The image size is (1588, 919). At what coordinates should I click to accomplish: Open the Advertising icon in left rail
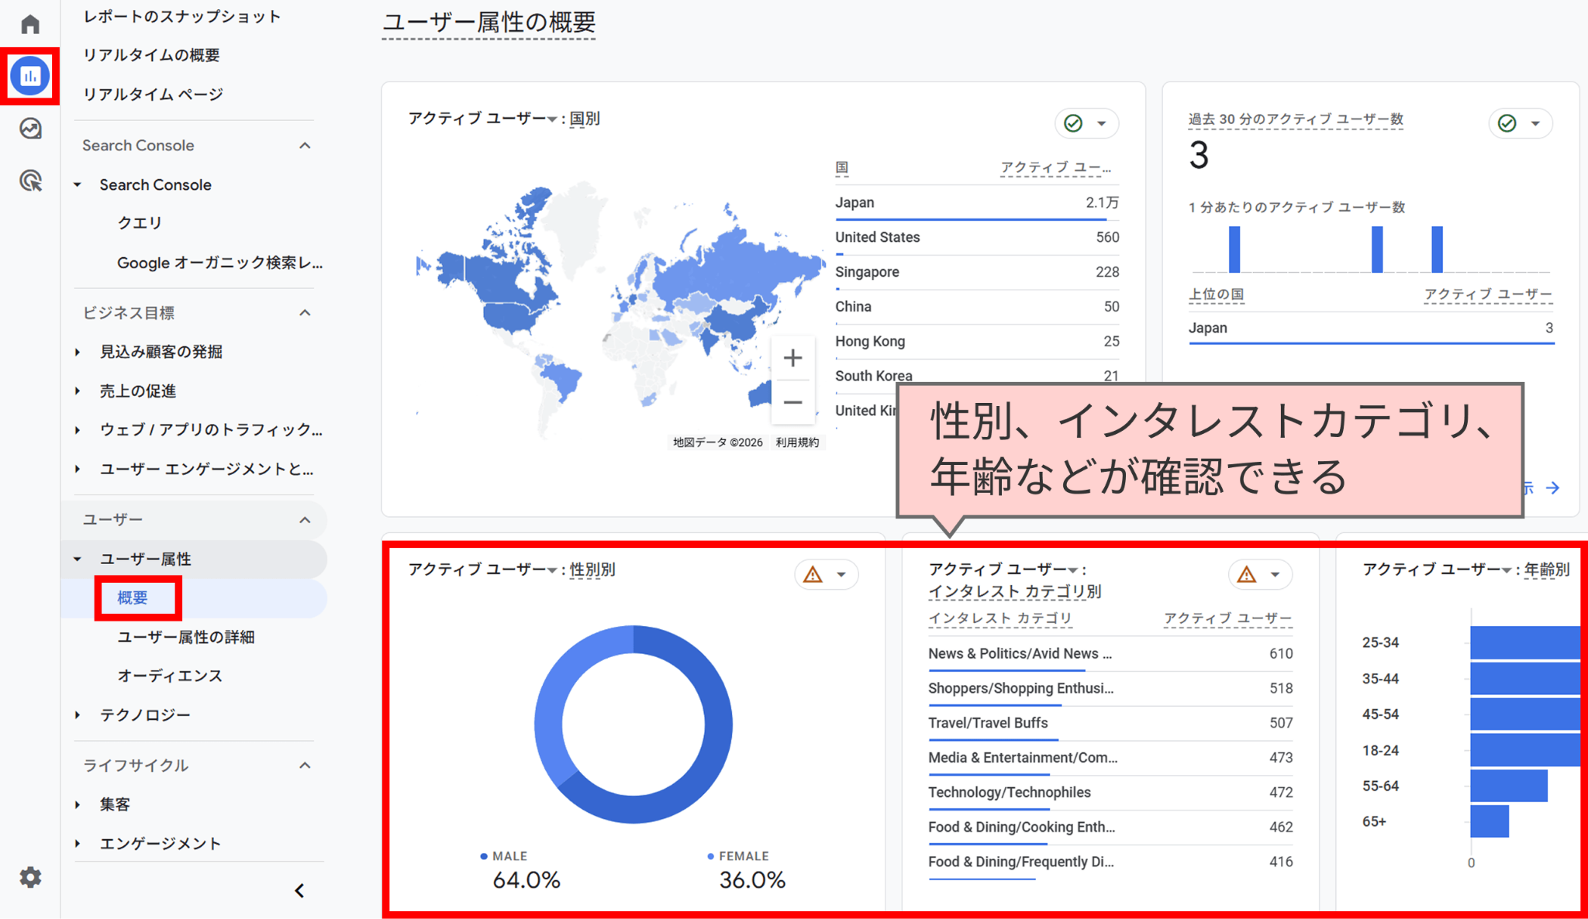point(30,181)
